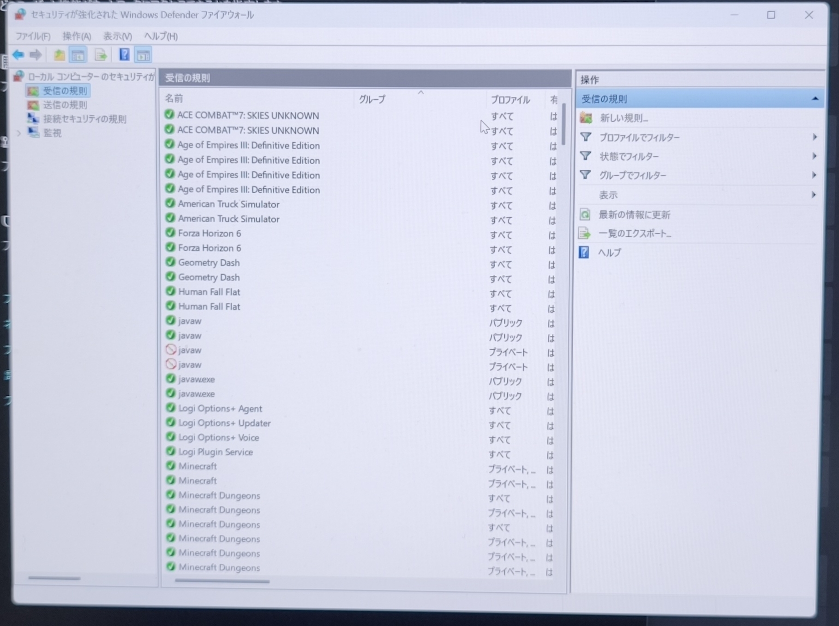839x626 pixels.
Task: Click the Export List toolbar icon
Action: pos(101,55)
